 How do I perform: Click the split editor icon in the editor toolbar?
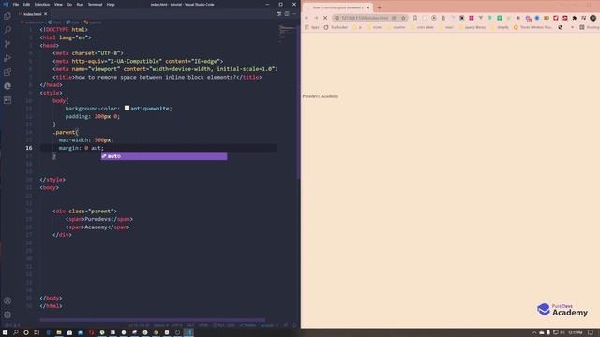coord(287,14)
